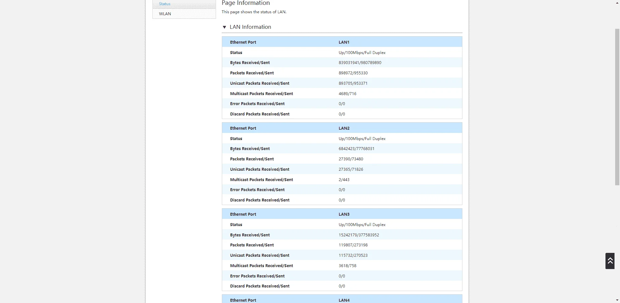Screen dimensions: 620x303
Task: Click LAN3 Multicast Packets Received/Sent label
Action: (x=262, y=266)
